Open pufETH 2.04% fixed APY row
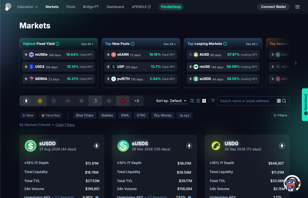This screenshot has height=198, width=308. [141, 79]
